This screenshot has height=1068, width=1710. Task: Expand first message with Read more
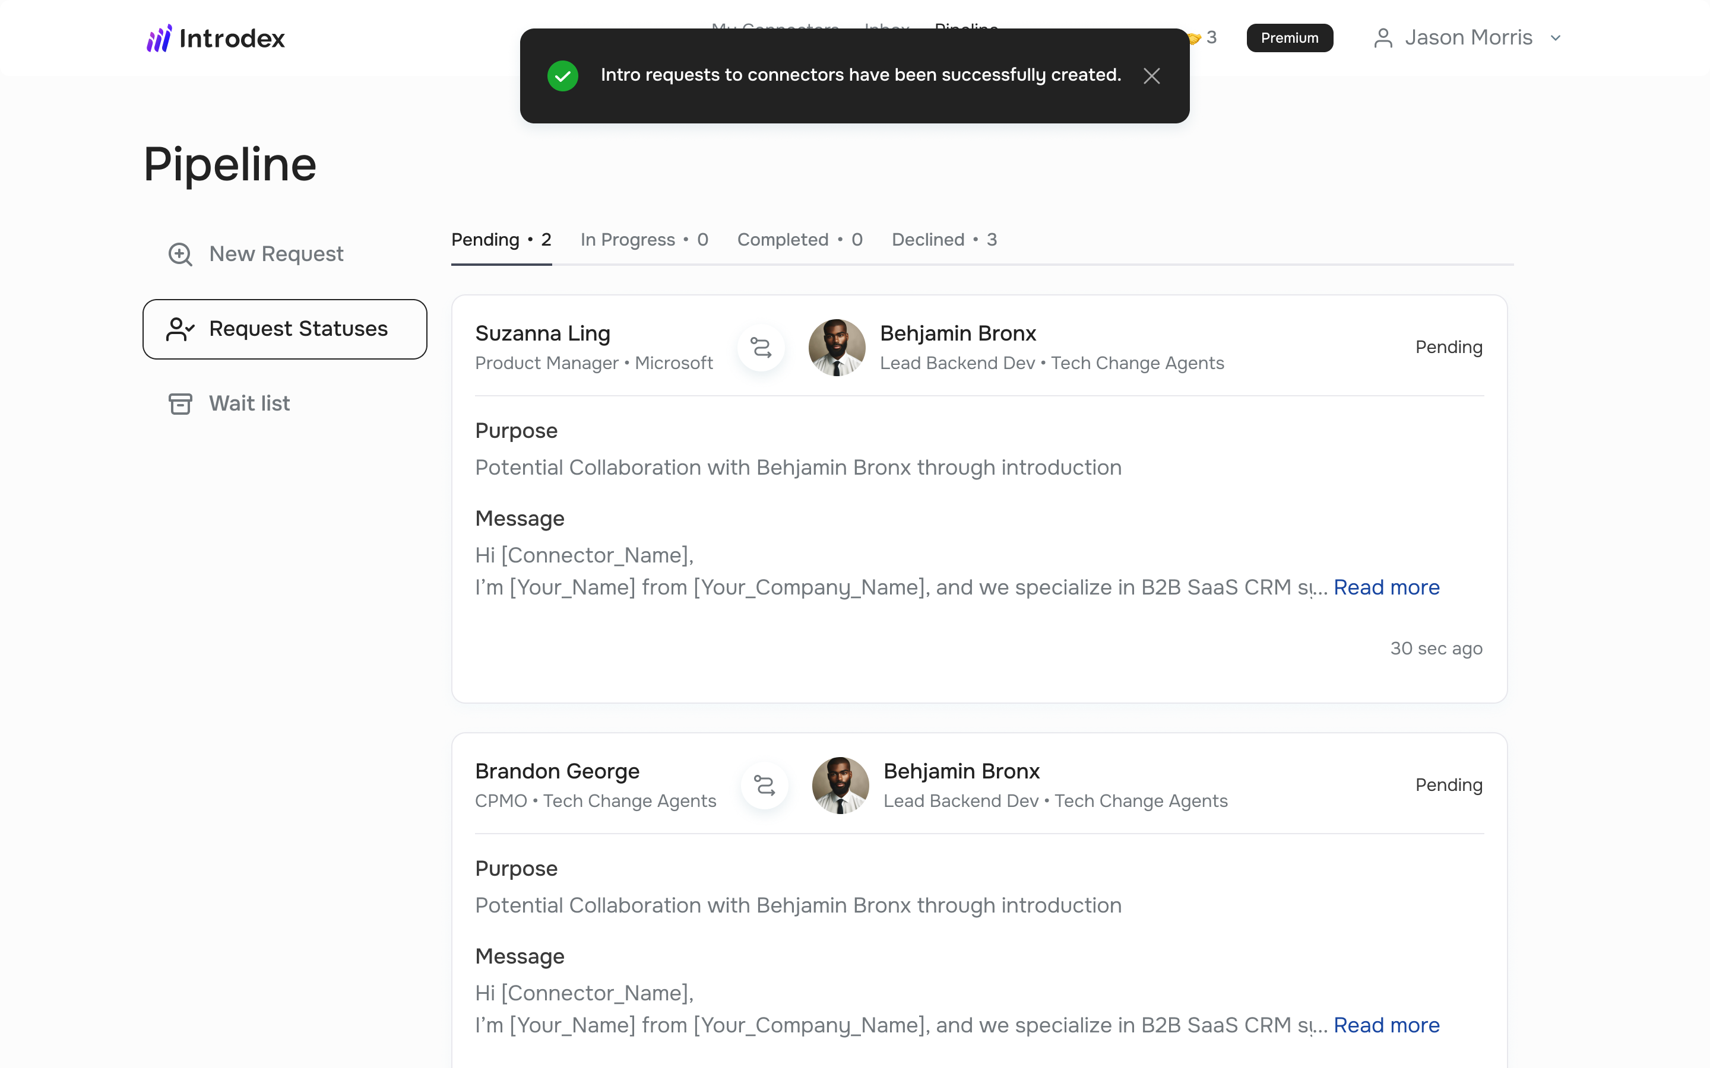click(1386, 587)
